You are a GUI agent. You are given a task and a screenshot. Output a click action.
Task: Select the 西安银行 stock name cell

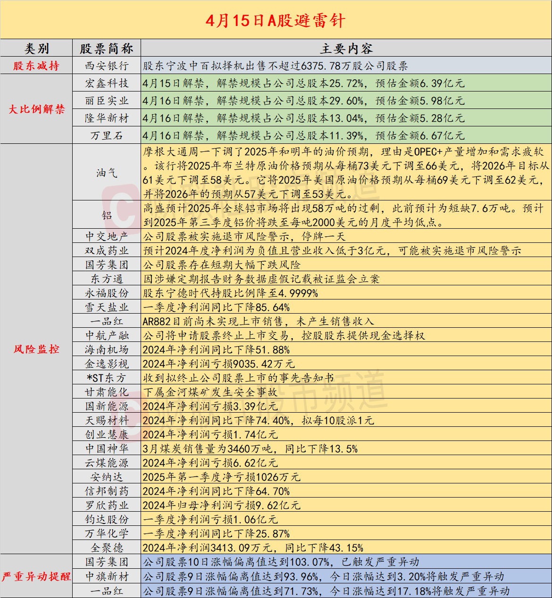tap(107, 66)
